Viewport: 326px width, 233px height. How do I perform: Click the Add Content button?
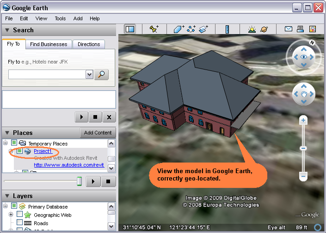(98, 133)
